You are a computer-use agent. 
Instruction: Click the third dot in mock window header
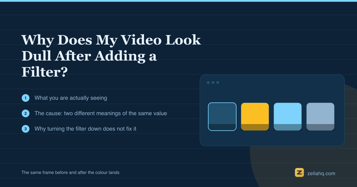pyautogui.click(x=218, y=83)
